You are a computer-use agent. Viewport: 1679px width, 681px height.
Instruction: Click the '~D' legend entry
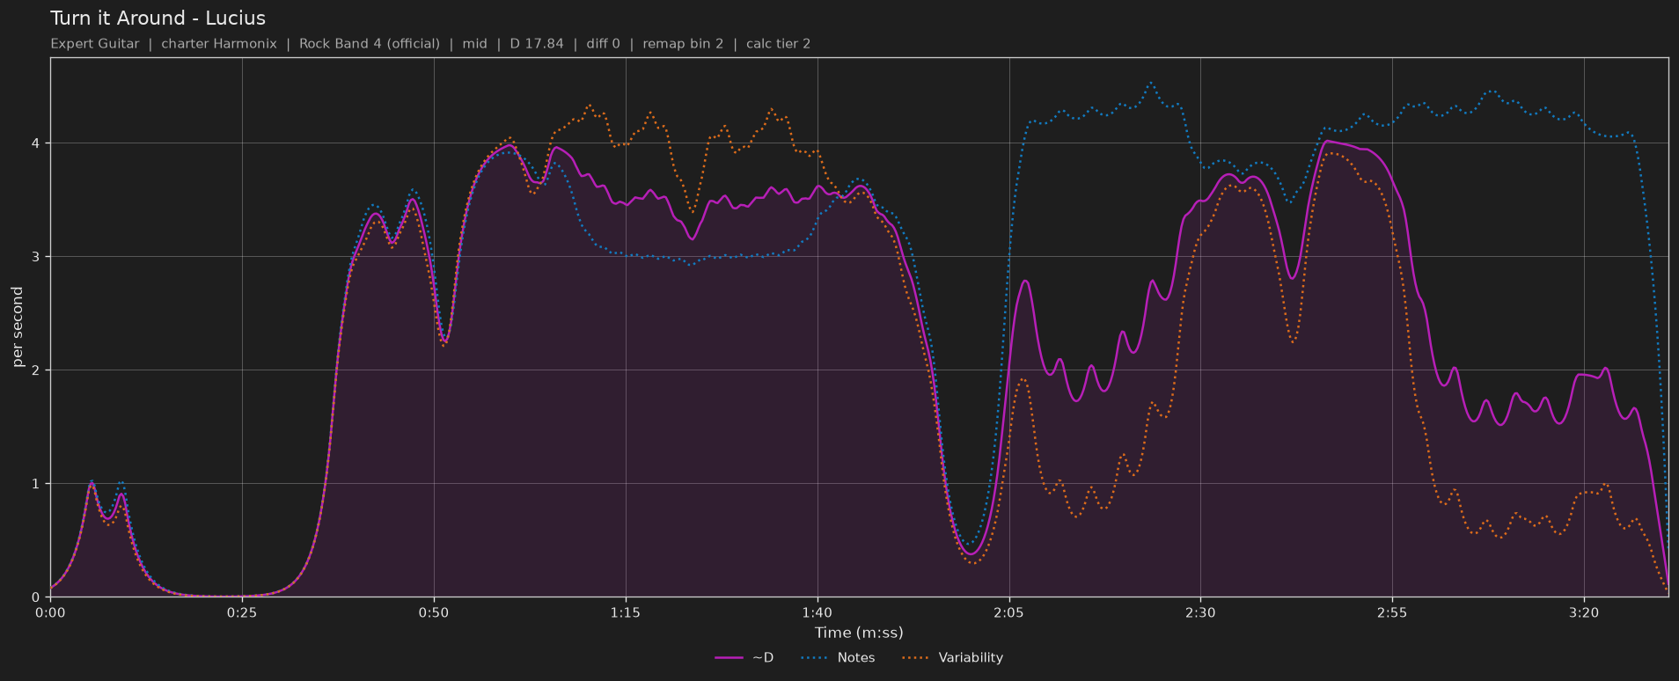click(744, 657)
